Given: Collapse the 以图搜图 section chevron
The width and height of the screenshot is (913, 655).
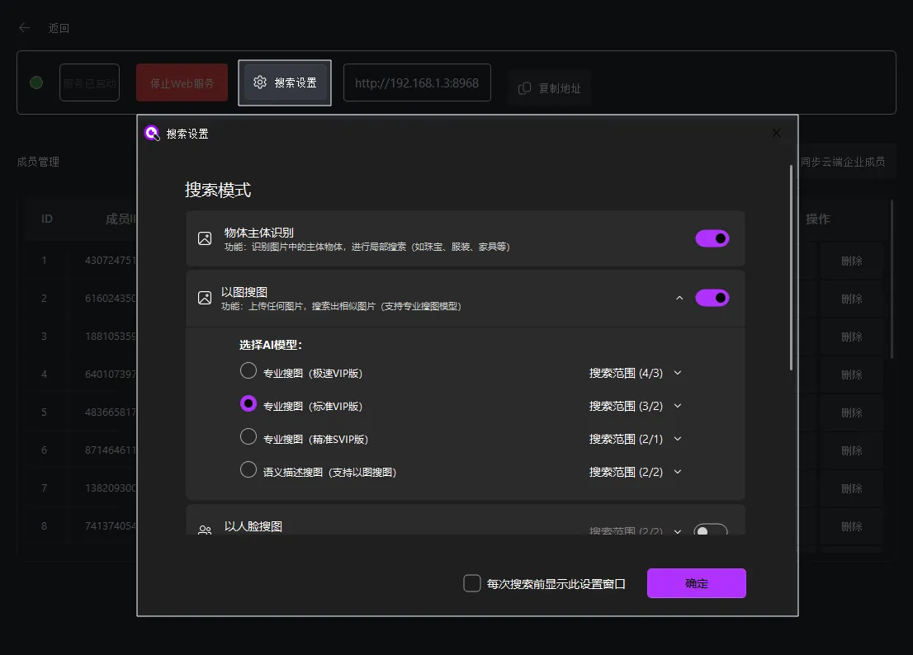Looking at the screenshot, I should (x=679, y=298).
